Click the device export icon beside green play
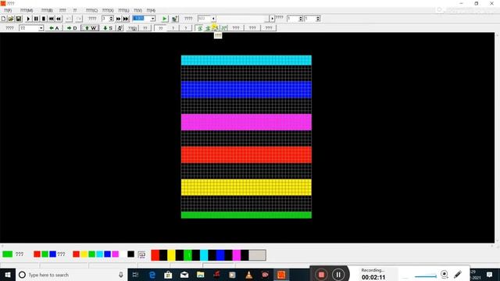500x281 pixels. pyautogui.click(x=175, y=19)
